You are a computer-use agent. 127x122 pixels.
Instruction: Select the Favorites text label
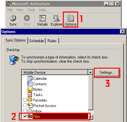(40, 100)
